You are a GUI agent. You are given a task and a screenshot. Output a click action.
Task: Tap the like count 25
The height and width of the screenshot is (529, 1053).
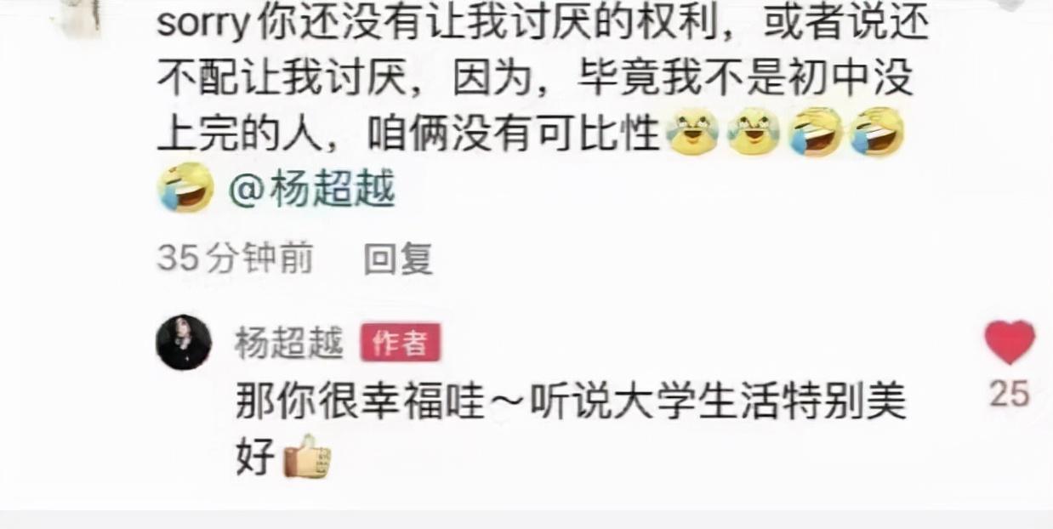coord(1010,394)
